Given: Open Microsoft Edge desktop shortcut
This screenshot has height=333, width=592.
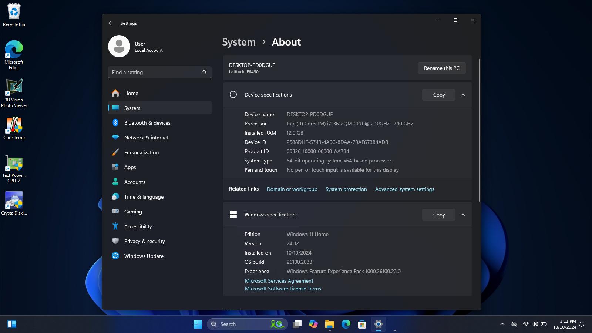Looking at the screenshot, I should click(14, 55).
